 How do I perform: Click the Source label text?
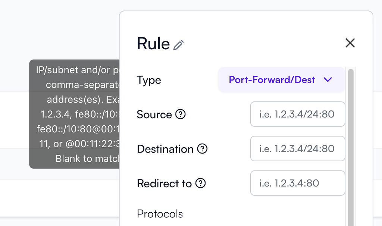pyautogui.click(x=154, y=114)
